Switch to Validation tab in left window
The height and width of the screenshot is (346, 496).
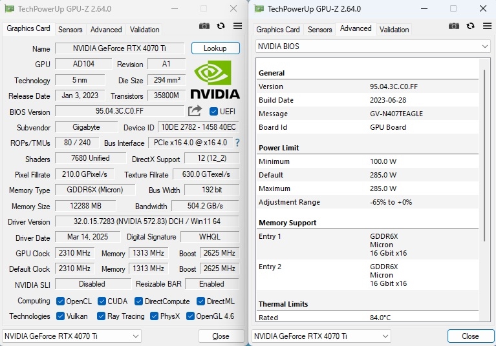click(x=145, y=30)
